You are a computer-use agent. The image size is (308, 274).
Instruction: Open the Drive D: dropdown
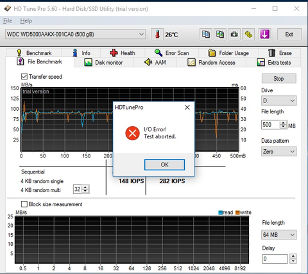pos(278,101)
